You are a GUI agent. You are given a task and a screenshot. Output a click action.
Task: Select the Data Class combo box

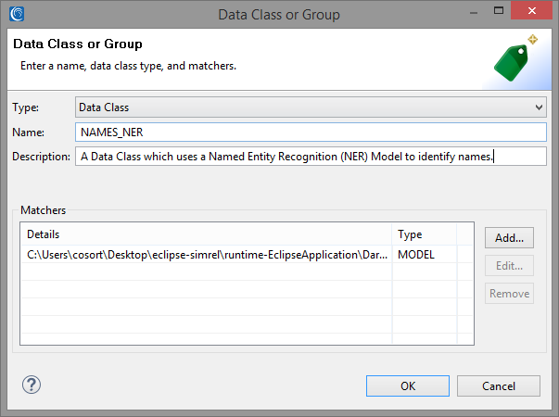pyautogui.click(x=311, y=107)
